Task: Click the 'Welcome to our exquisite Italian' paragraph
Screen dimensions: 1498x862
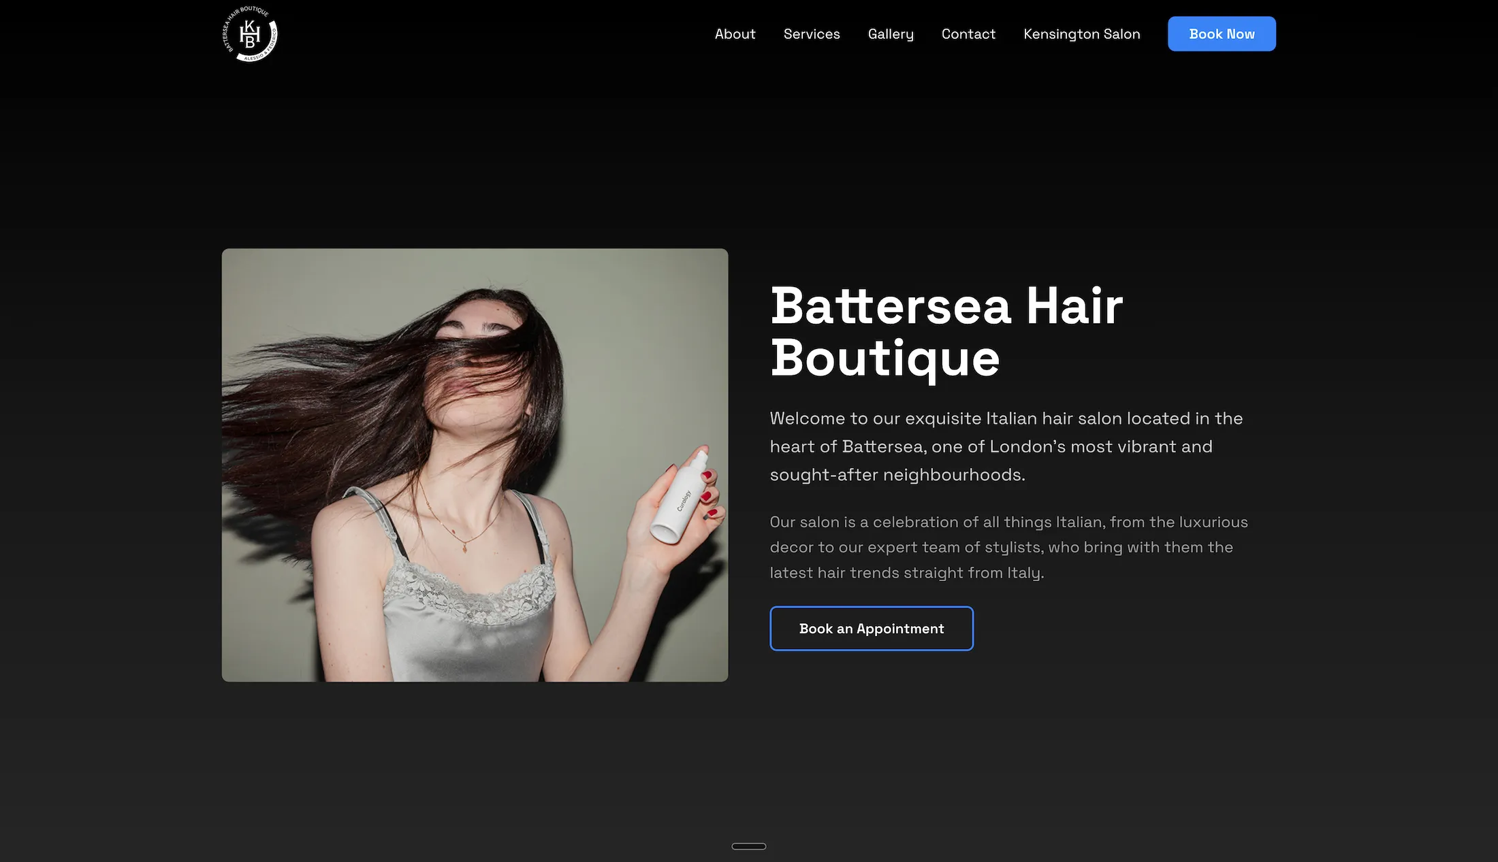Action: (x=1006, y=446)
